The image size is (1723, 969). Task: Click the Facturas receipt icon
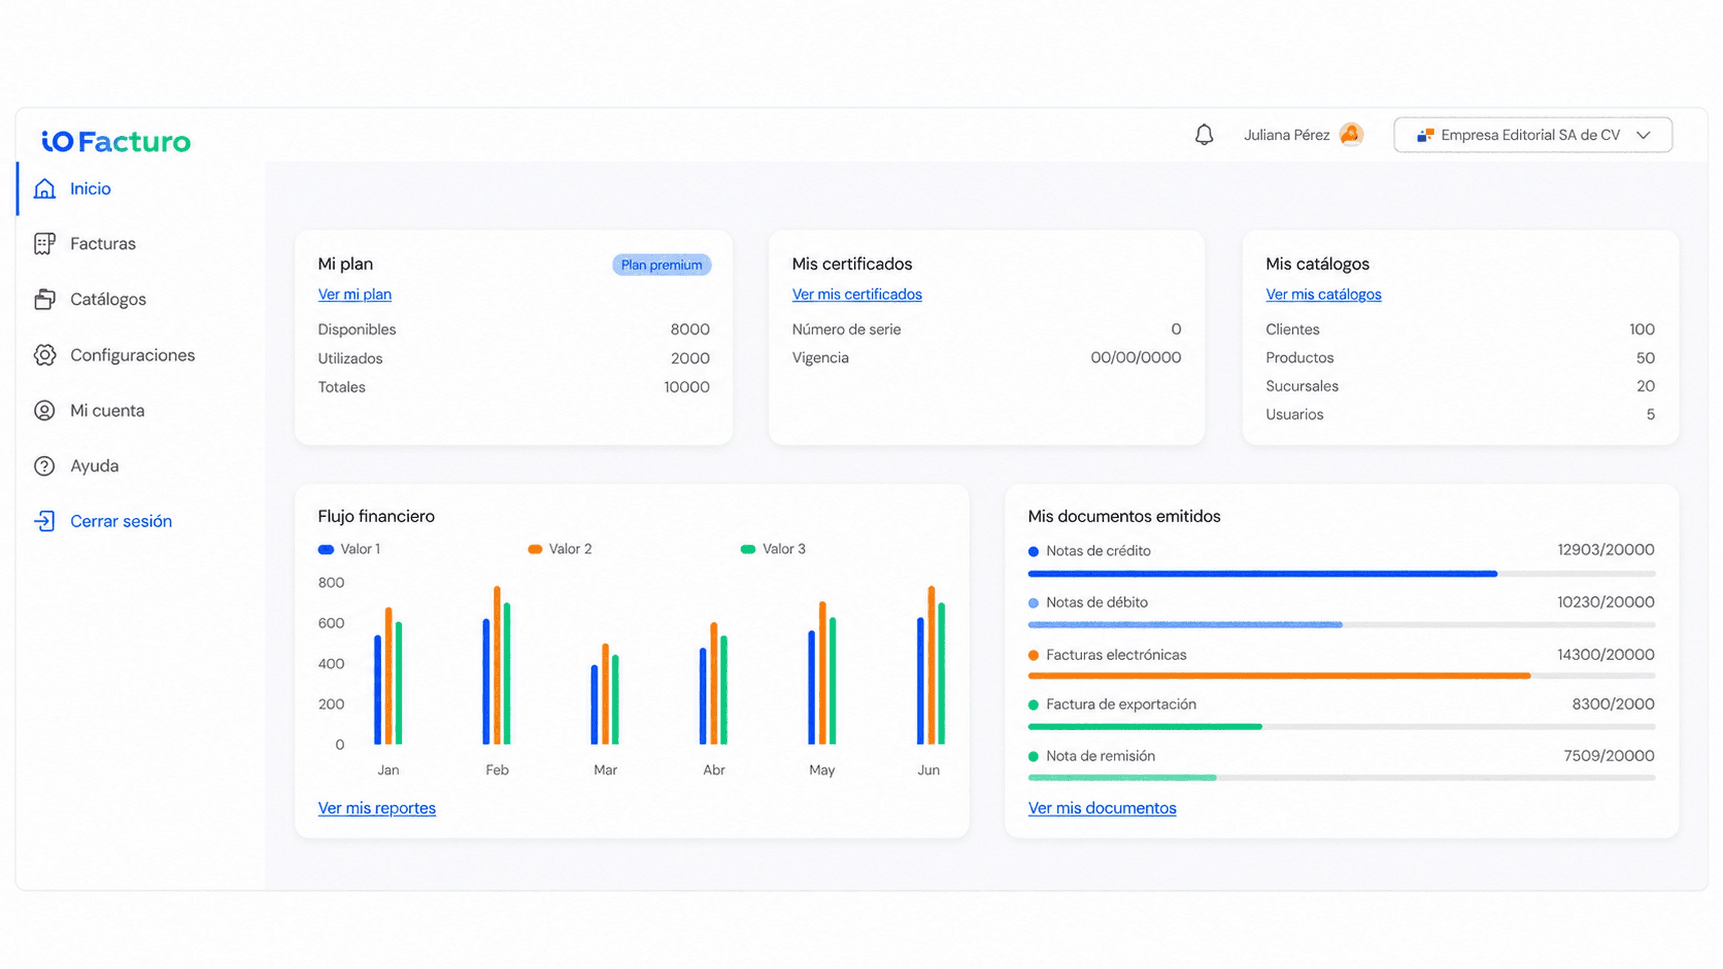[x=44, y=244]
